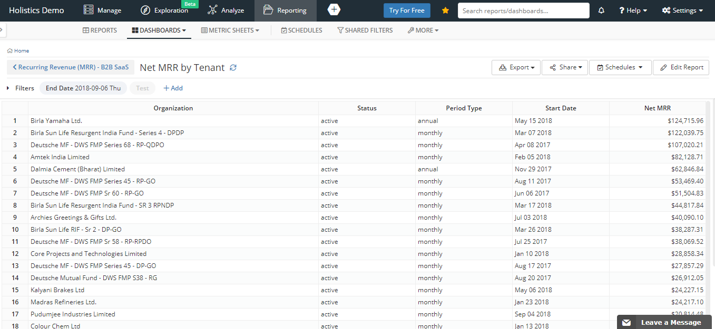
Task: Open the Export dropdown
Action: click(516, 67)
